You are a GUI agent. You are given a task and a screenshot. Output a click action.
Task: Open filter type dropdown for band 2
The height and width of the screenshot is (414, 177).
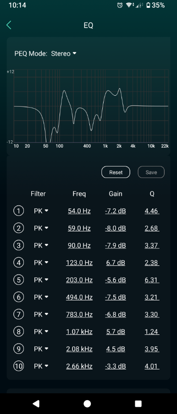[41, 228]
